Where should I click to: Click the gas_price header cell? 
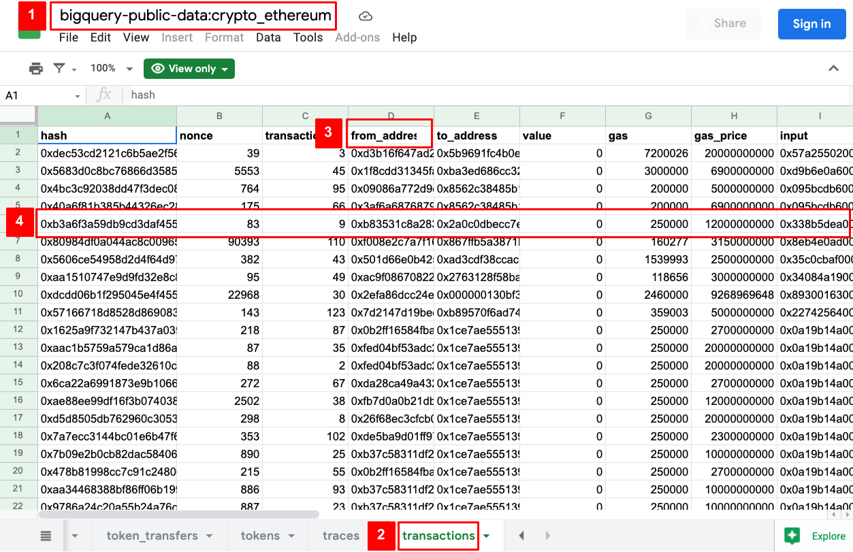point(734,135)
